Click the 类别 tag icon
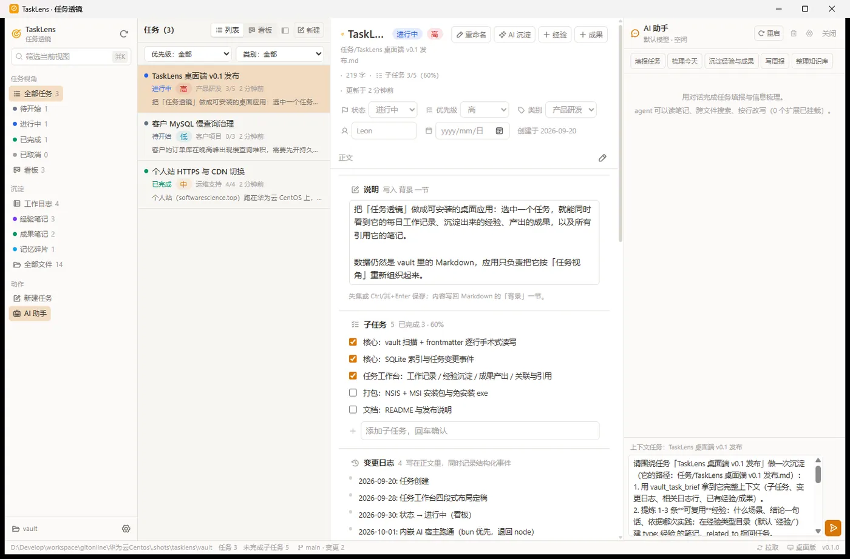Screen dimensions: 850x559 pos(521,110)
